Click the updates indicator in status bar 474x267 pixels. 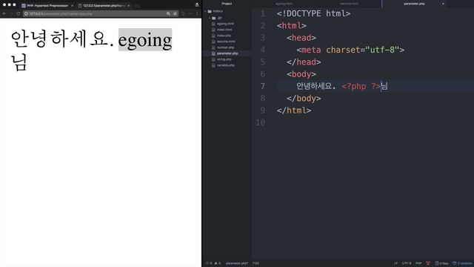coord(462,263)
